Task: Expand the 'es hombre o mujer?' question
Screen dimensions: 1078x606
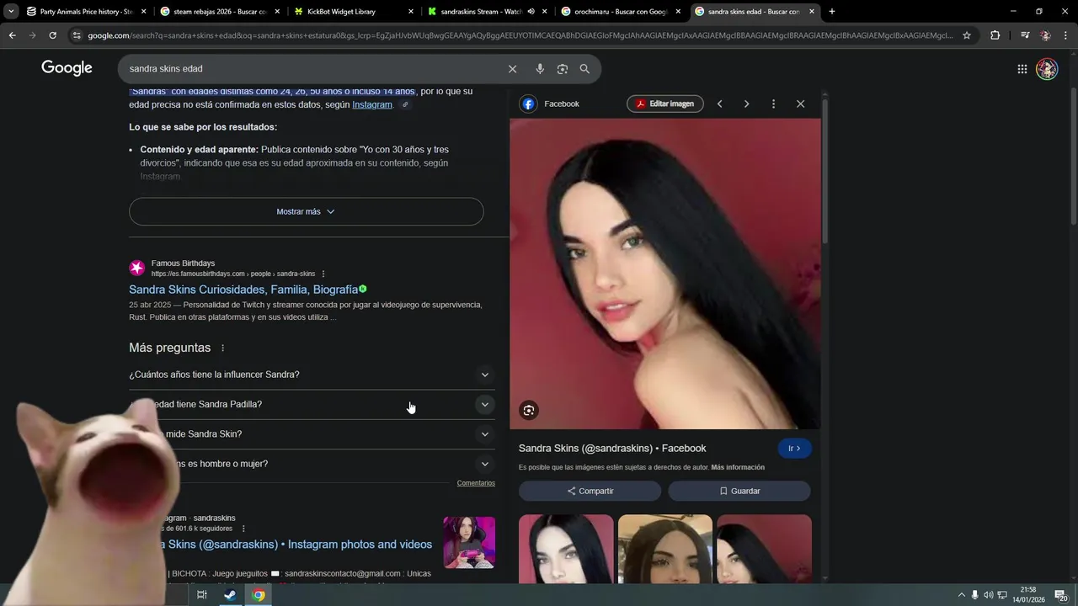Action: [x=312, y=464]
